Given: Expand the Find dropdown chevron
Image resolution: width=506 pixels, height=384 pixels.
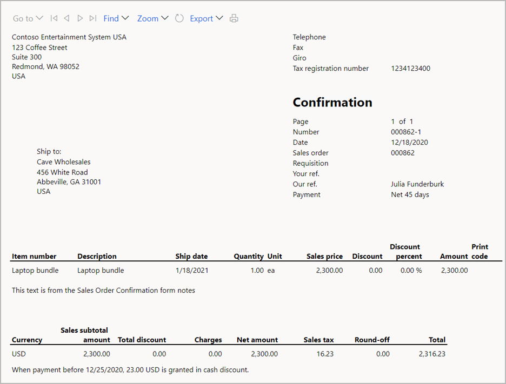Looking at the screenshot, I should coord(125,18).
